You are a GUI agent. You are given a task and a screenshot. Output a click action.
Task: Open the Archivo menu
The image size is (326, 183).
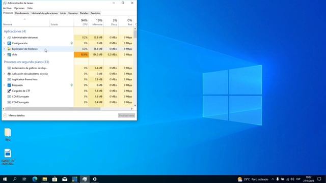tap(7, 8)
